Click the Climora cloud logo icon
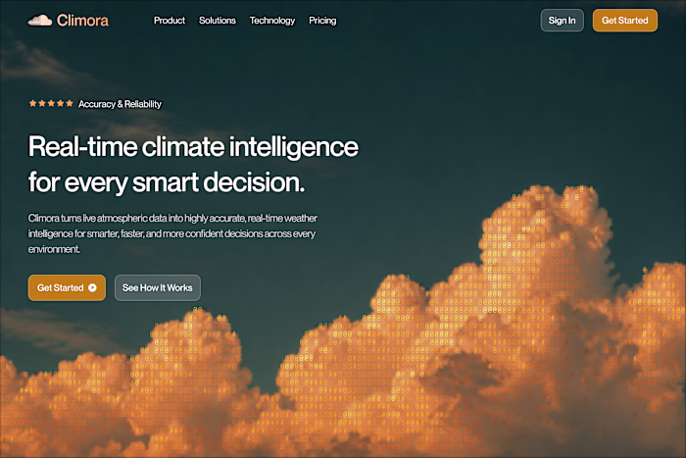Screen dimensions: 686x458 pyautogui.click(x=40, y=21)
